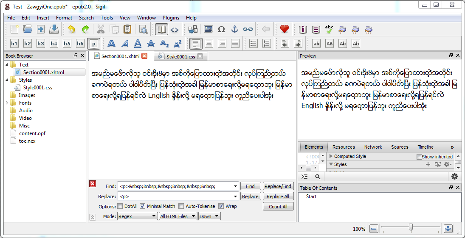The width and height of the screenshot is (465, 238).
Task: Toggle Show inherited checkbox
Action: (419, 157)
